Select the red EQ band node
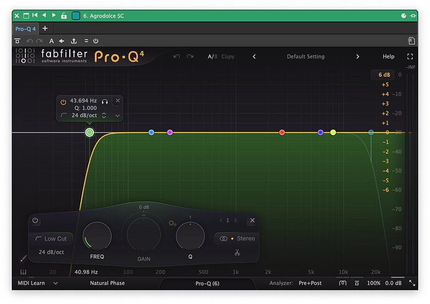Image resolution: width=430 pixels, height=304 pixels. click(x=282, y=133)
